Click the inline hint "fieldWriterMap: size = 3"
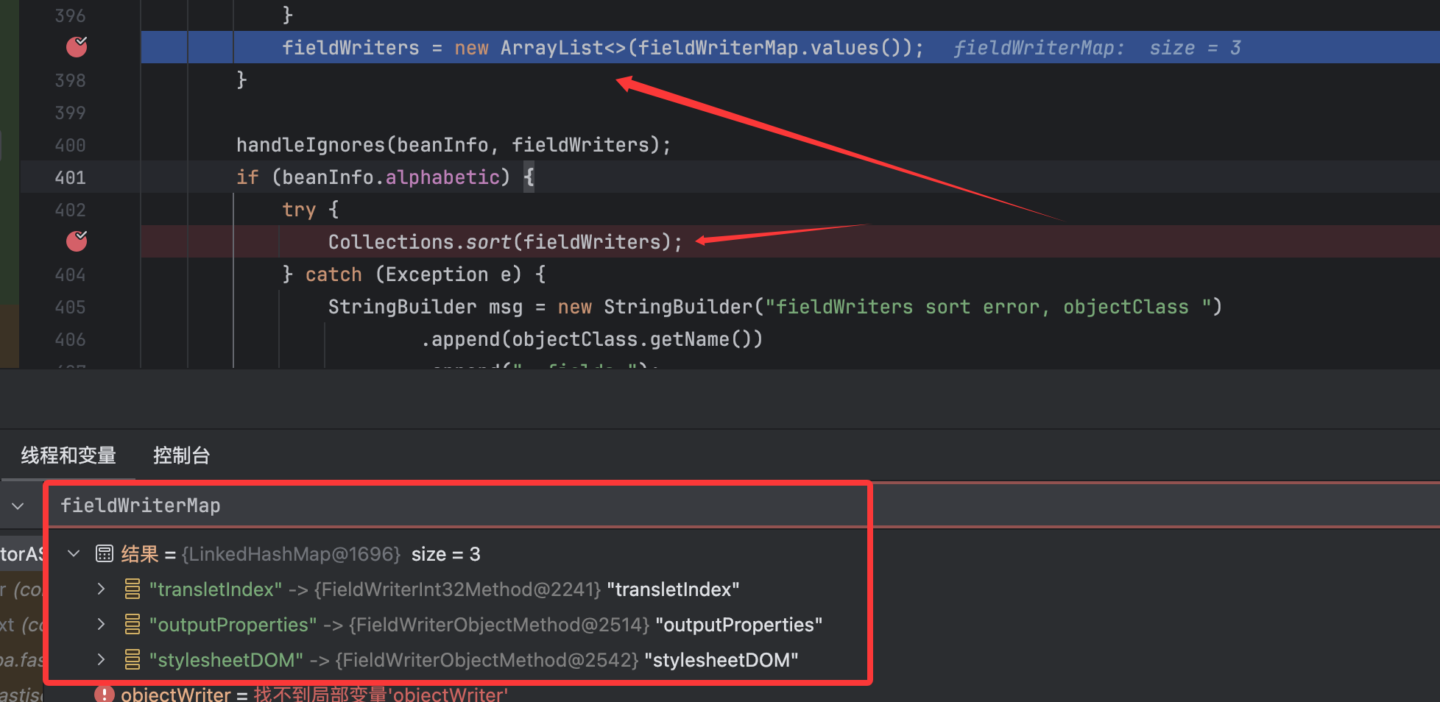Viewport: 1440px width, 702px height. pos(1097,48)
